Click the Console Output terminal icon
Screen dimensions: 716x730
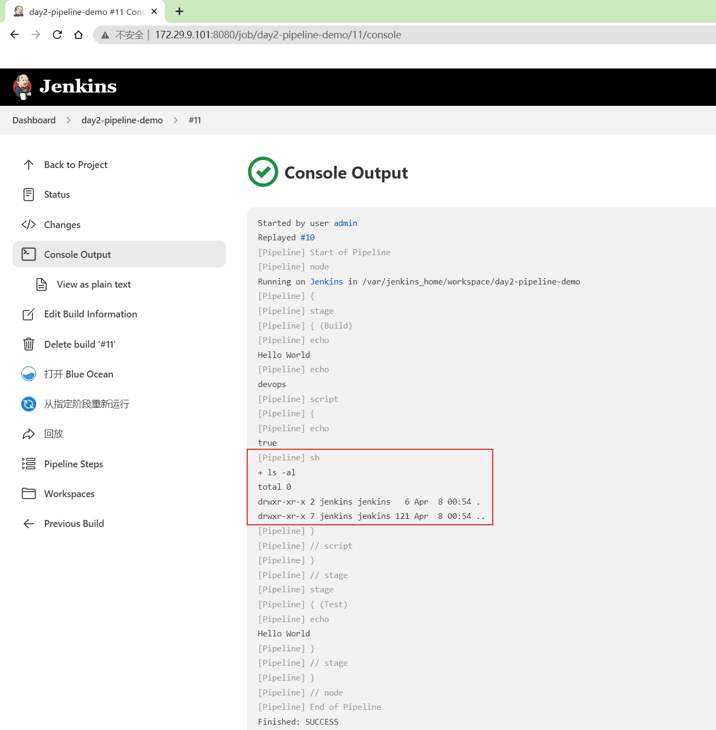pyautogui.click(x=29, y=254)
